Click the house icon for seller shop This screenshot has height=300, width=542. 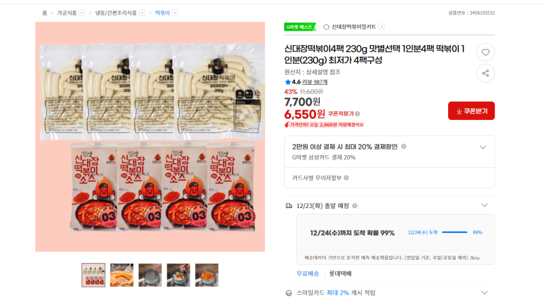point(326,27)
